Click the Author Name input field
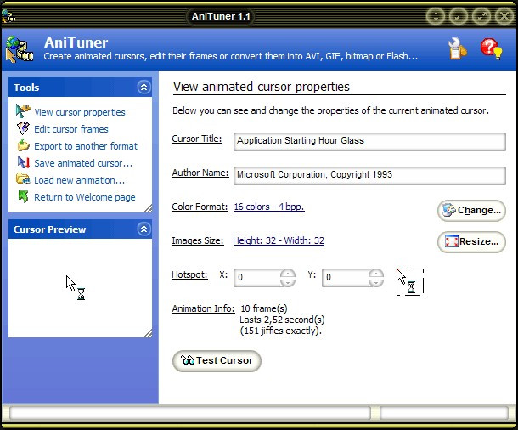The height and width of the screenshot is (430, 518). click(x=369, y=176)
